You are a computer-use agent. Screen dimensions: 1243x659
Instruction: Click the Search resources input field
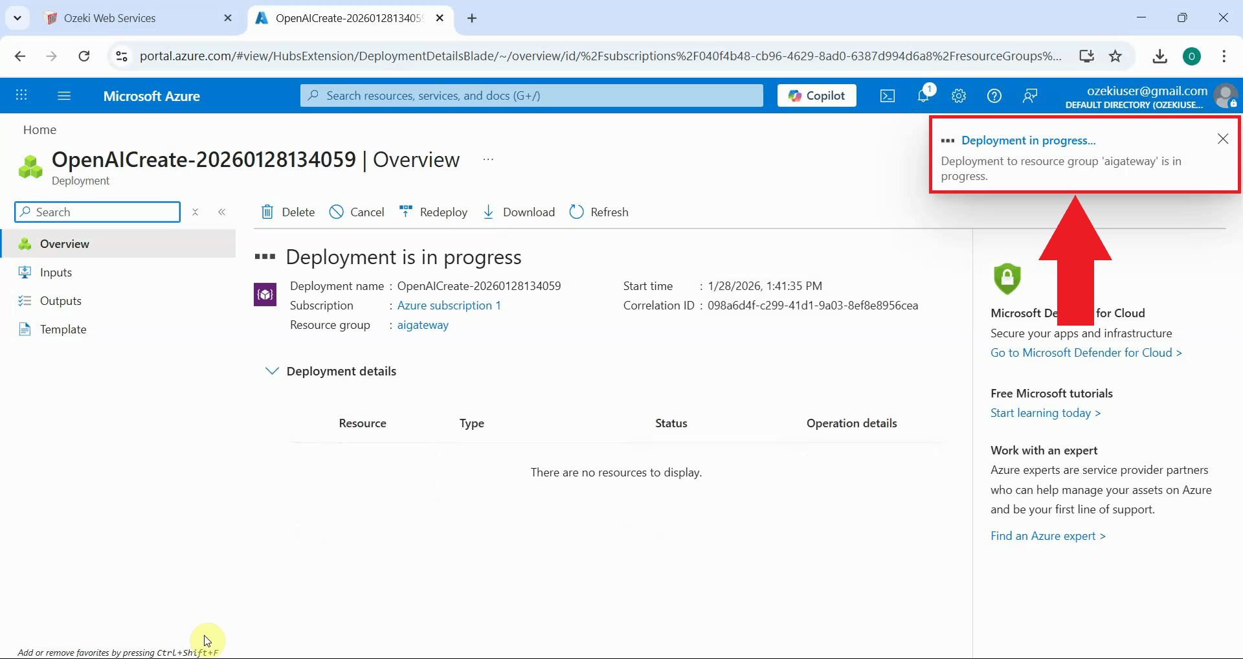531,96
